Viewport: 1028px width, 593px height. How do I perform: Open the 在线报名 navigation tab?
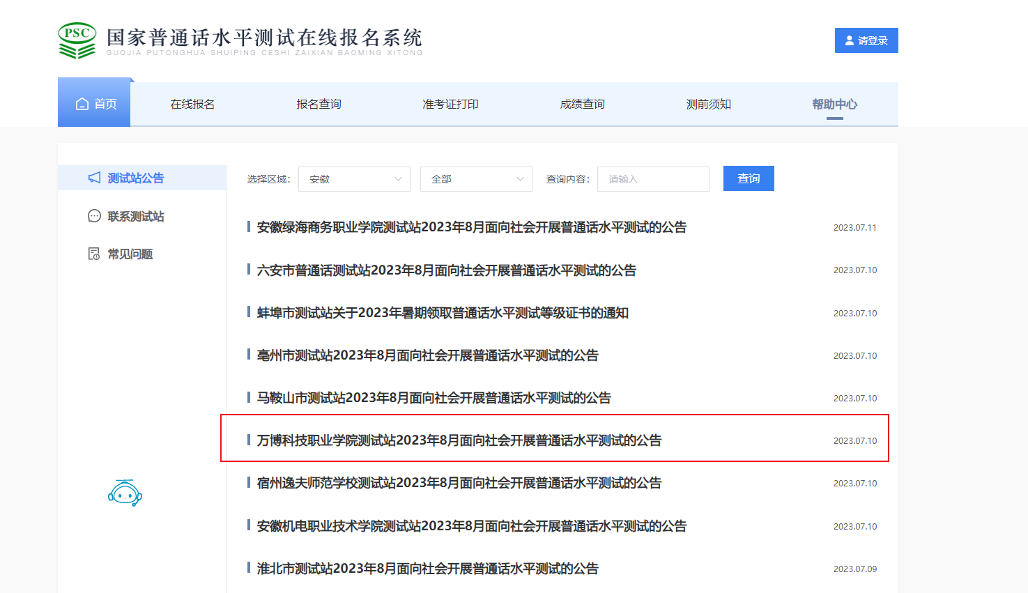[192, 105]
